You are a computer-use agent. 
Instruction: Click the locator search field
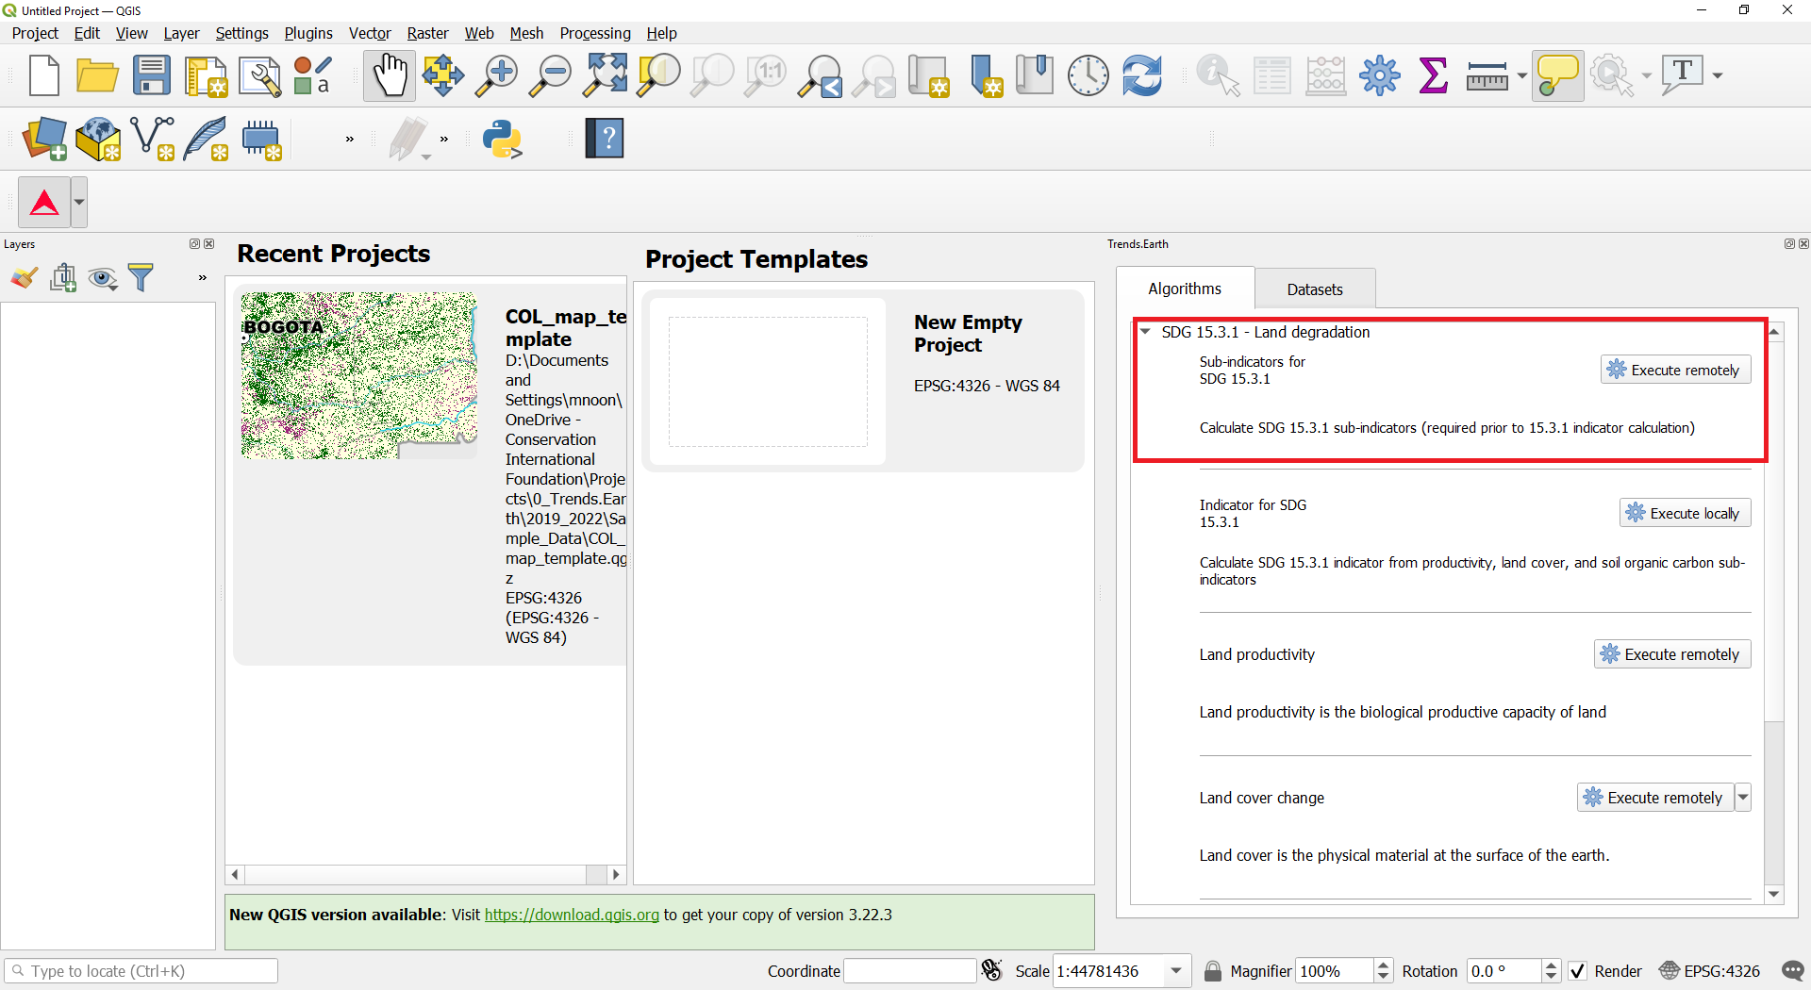coord(141,971)
